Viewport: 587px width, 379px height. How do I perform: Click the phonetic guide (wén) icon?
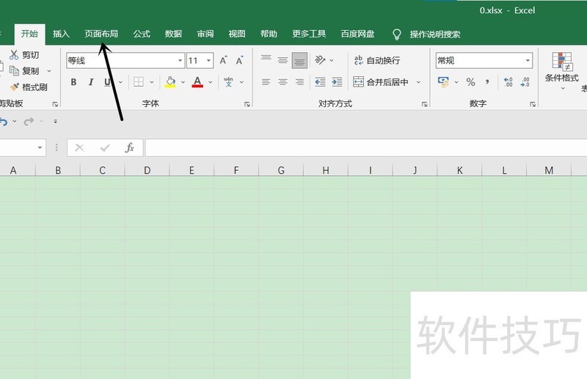pyautogui.click(x=228, y=82)
